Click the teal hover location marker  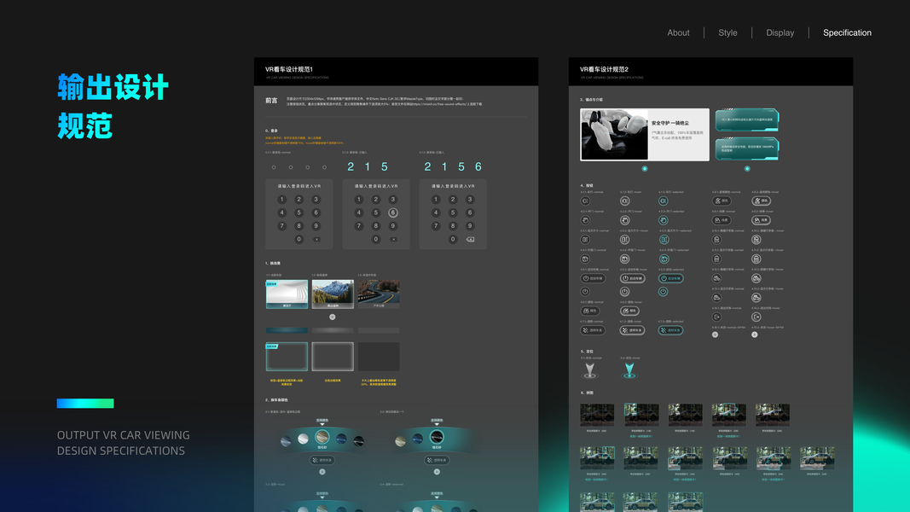tap(629, 370)
